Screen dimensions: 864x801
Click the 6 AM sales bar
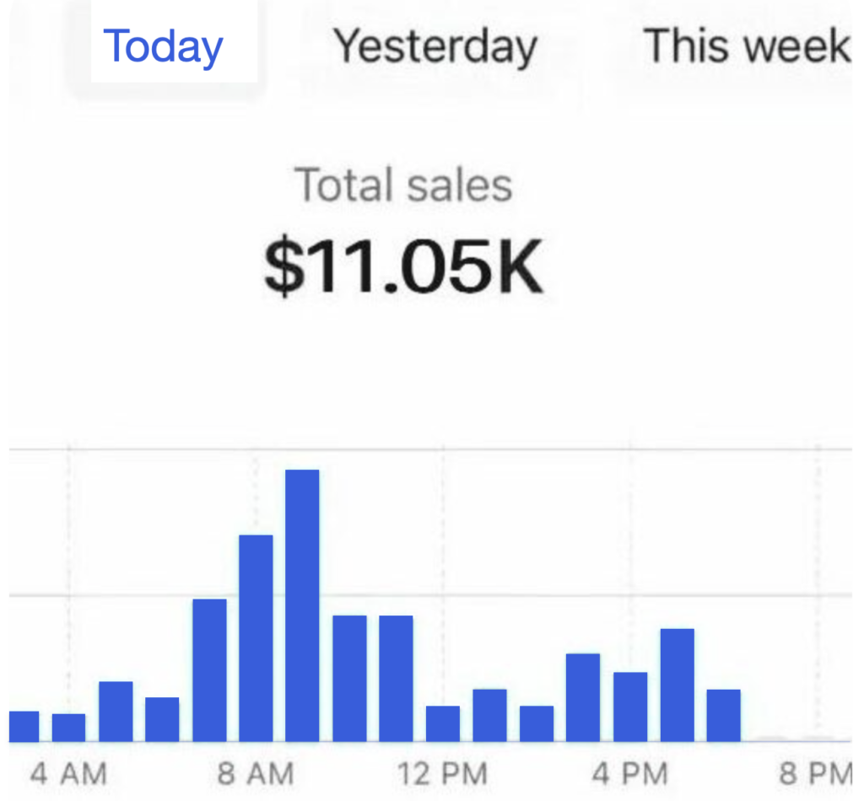(x=162, y=719)
